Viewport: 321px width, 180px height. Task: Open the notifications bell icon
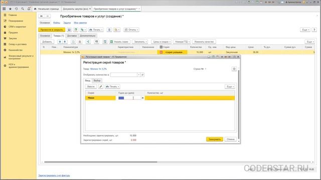29,9
